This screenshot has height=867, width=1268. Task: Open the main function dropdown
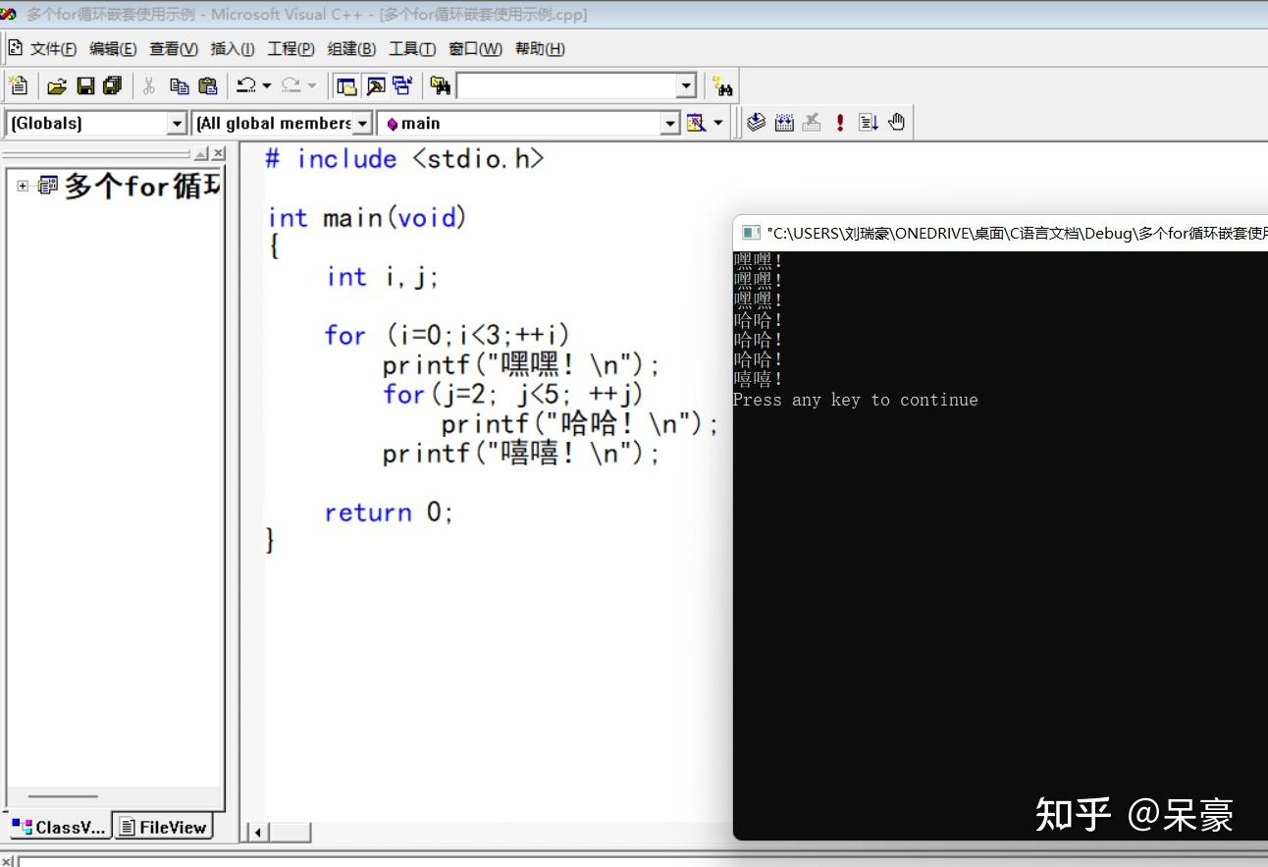[x=669, y=123]
